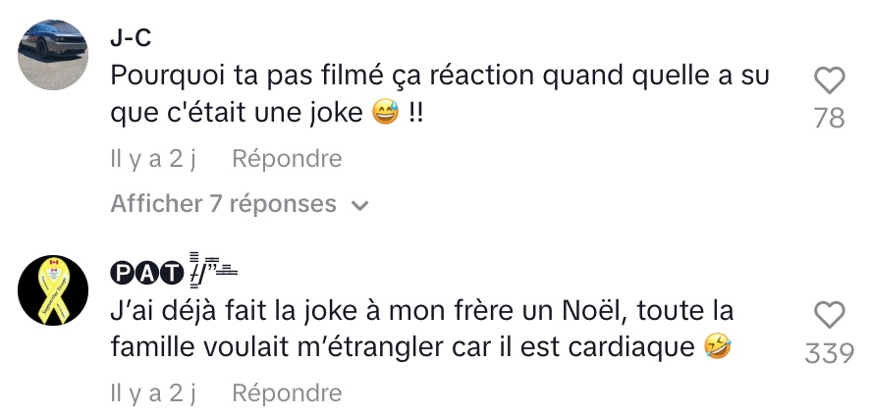Expand the replies chevron under J-C's comment
This screenshot has height=416, width=870.
point(359,205)
